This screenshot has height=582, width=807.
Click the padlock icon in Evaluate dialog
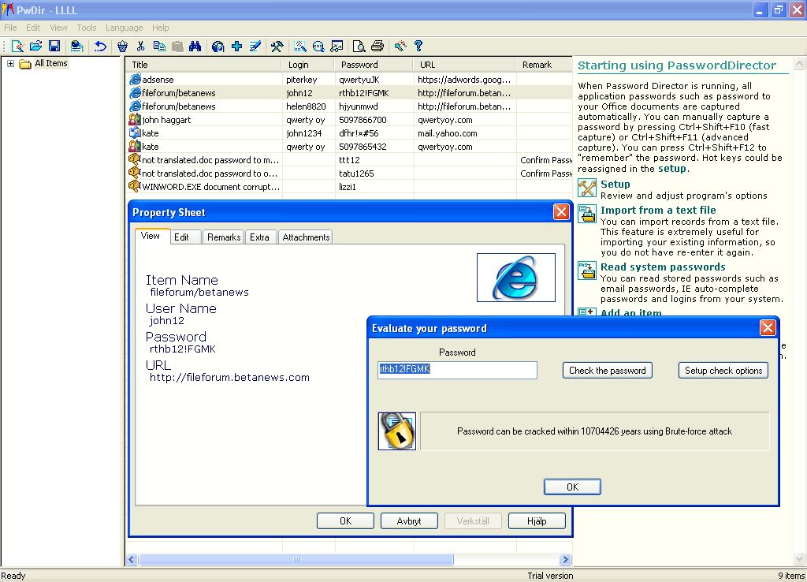tap(397, 431)
